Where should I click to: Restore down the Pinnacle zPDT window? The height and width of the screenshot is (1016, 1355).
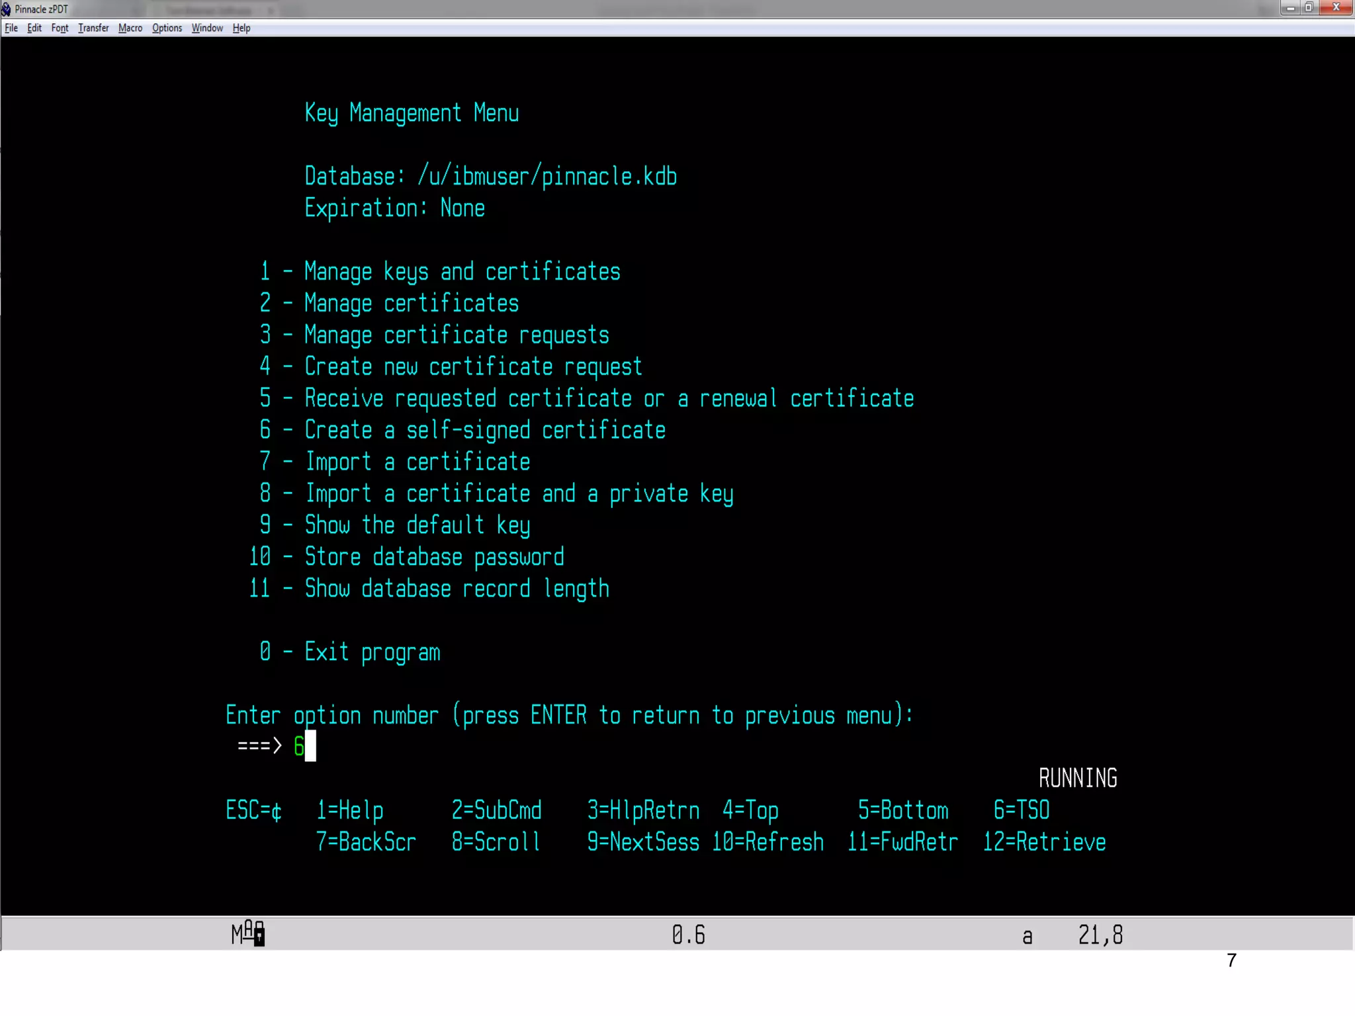1309,8
